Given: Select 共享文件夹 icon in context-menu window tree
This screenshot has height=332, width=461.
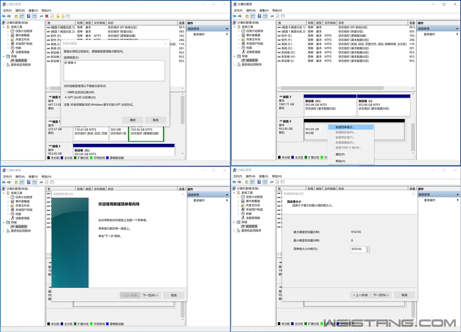Looking at the screenshot, I should 243,39.
